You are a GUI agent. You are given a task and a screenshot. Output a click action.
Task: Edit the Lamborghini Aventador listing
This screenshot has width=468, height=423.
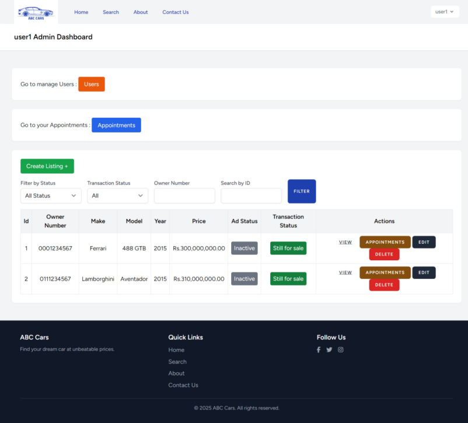(x=424, y=272)
